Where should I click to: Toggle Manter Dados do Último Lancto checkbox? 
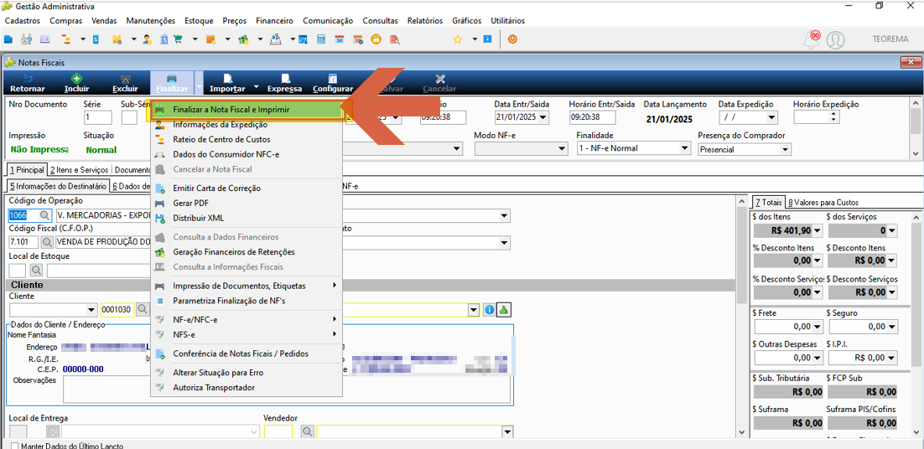pos(15,446)
